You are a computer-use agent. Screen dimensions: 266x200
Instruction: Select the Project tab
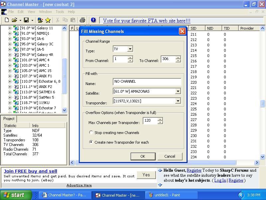(x=9, y=119)
